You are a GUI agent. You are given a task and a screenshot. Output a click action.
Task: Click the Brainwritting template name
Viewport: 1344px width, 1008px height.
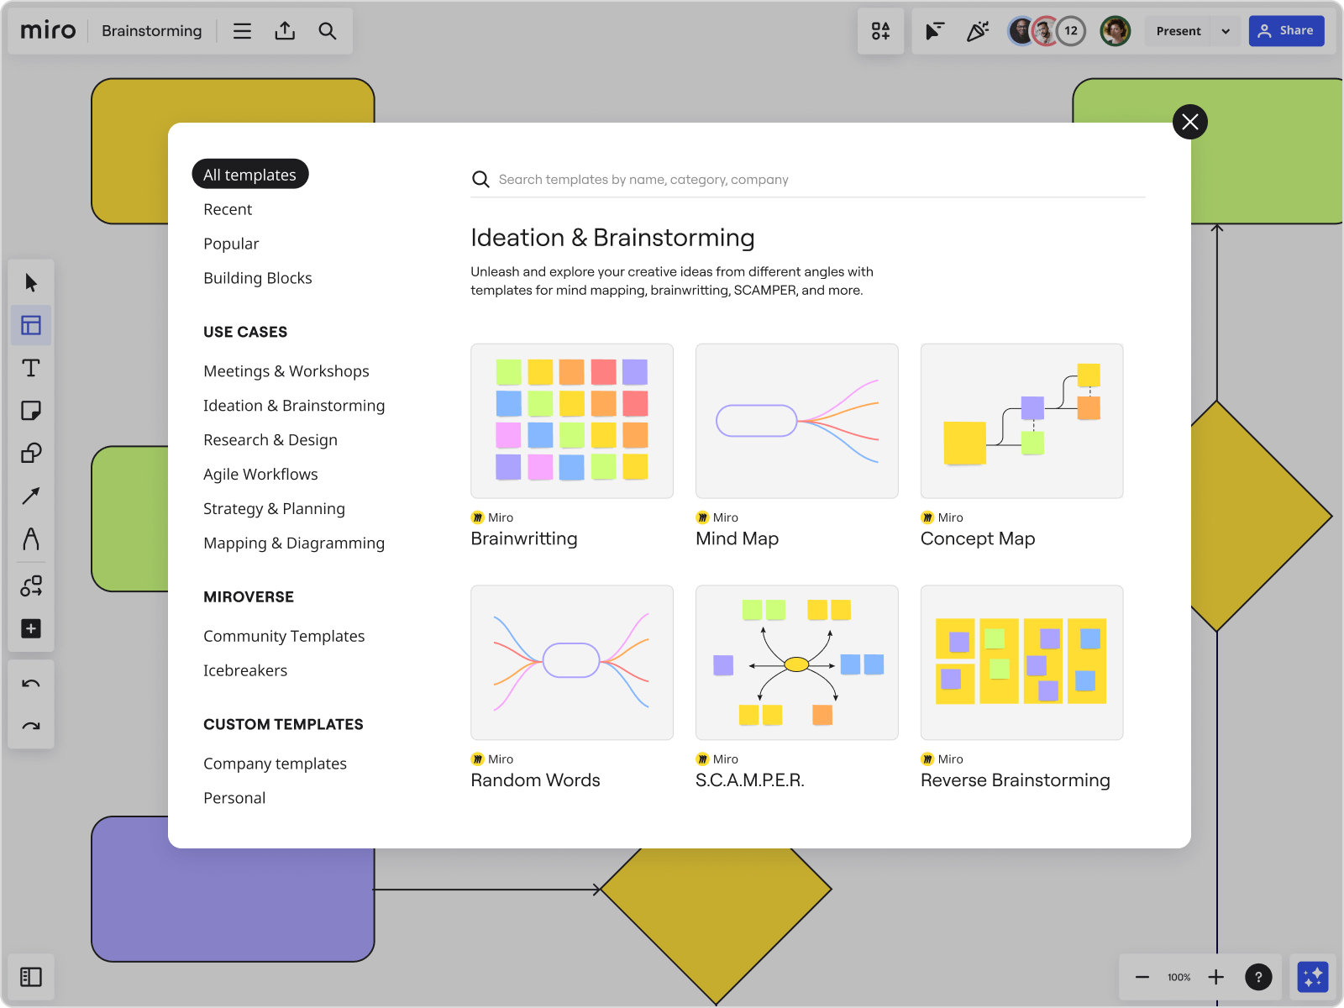[524, 538]
